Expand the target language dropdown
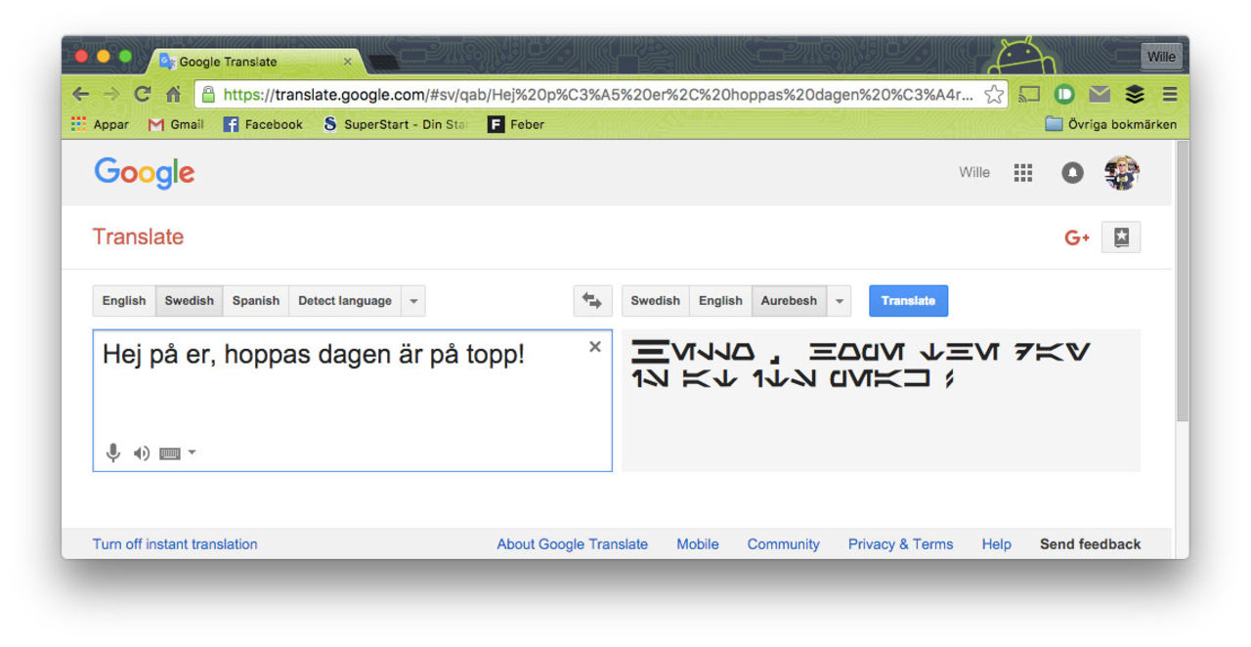This screenshot has height=647, width=1251. [839, 300]
